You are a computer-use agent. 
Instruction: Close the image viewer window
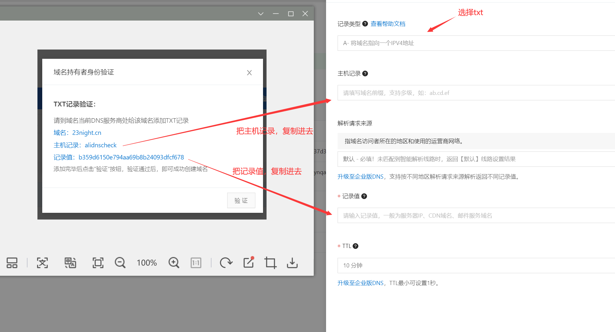[305, 14]
